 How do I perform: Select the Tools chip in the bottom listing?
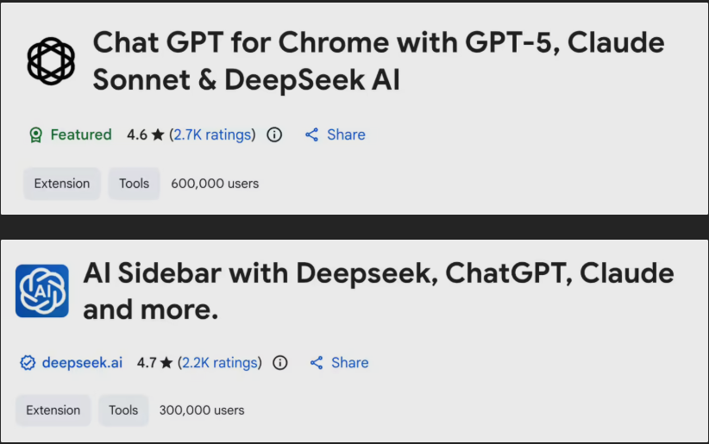(123, 410)
